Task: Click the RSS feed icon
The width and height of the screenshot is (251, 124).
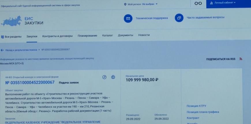Action: coord(241,59)
